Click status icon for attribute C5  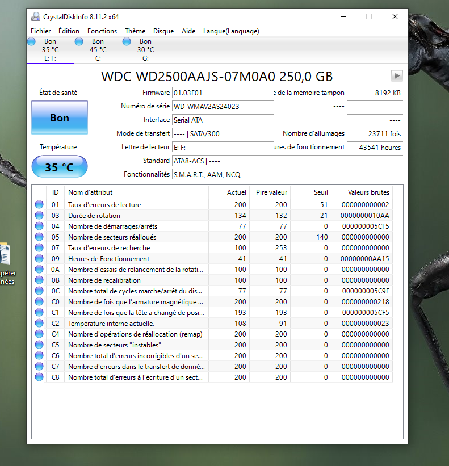[x=39, y=345]
